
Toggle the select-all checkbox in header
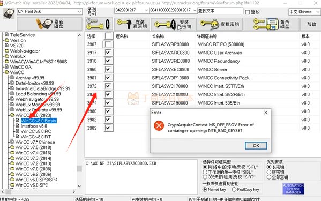pos(108,36)
